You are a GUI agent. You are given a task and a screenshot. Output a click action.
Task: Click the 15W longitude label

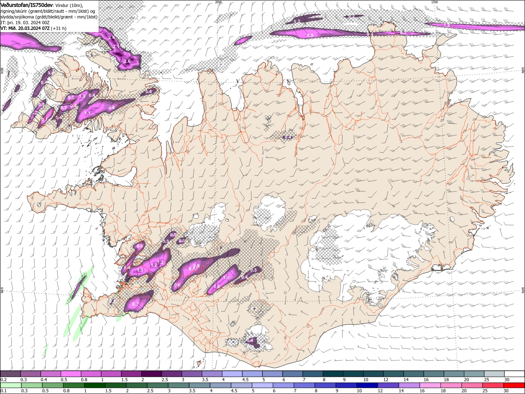point(434,2)
